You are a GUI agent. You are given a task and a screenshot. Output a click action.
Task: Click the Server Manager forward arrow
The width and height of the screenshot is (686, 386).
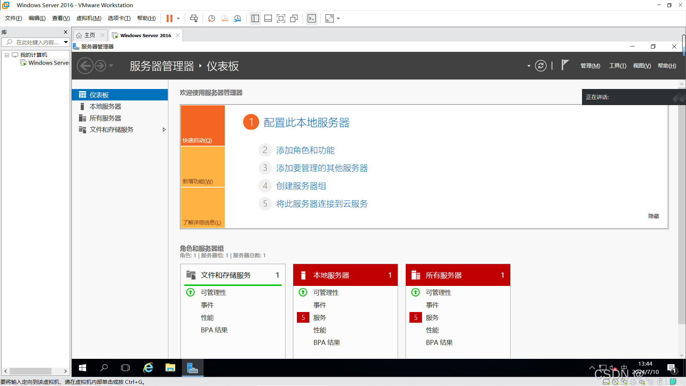pos(100,66)
